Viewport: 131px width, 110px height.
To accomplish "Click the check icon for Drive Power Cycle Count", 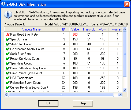I will (x=8, y=73).
